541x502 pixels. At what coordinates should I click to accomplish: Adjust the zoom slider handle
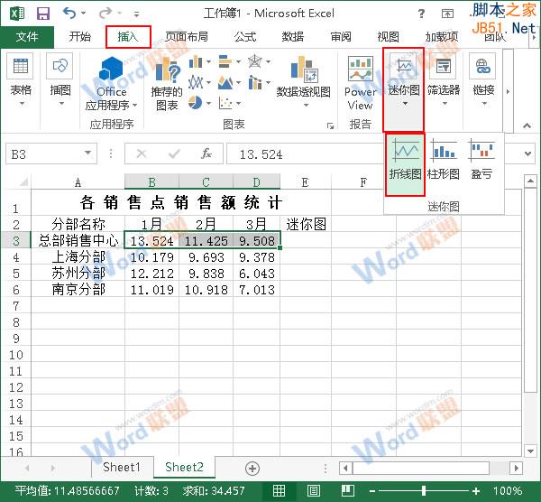[x=424, y=490]
